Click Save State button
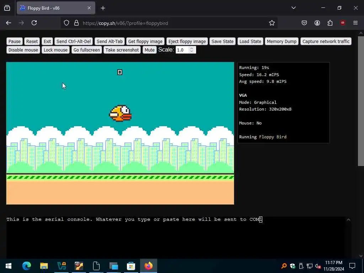Viewport: 364px width, 273px height. (223, 41)
